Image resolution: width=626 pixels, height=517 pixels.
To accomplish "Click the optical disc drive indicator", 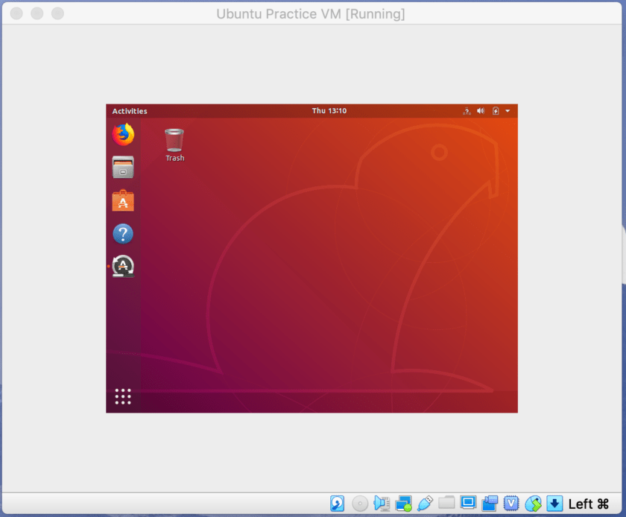I will click(360, 504).
